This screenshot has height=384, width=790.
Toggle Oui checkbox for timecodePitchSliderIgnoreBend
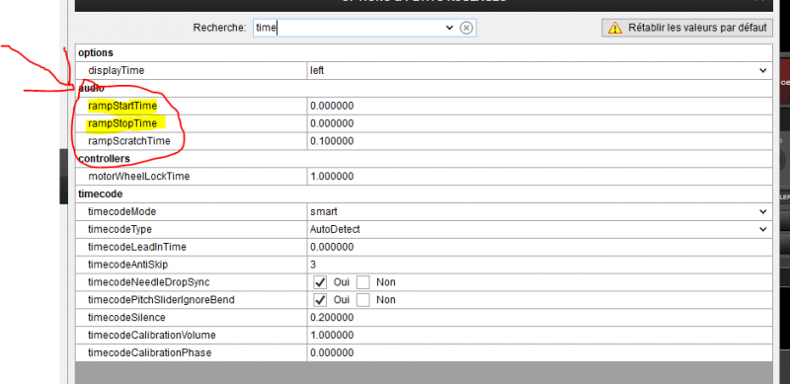(x=320, y=300)
